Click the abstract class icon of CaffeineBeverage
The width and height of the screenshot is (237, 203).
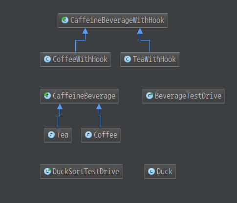coord(47,96)
